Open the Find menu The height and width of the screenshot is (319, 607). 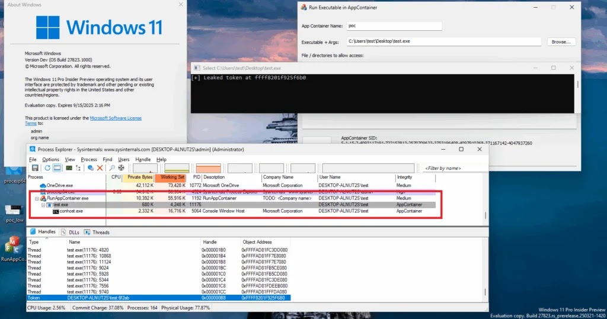[107, 159]
